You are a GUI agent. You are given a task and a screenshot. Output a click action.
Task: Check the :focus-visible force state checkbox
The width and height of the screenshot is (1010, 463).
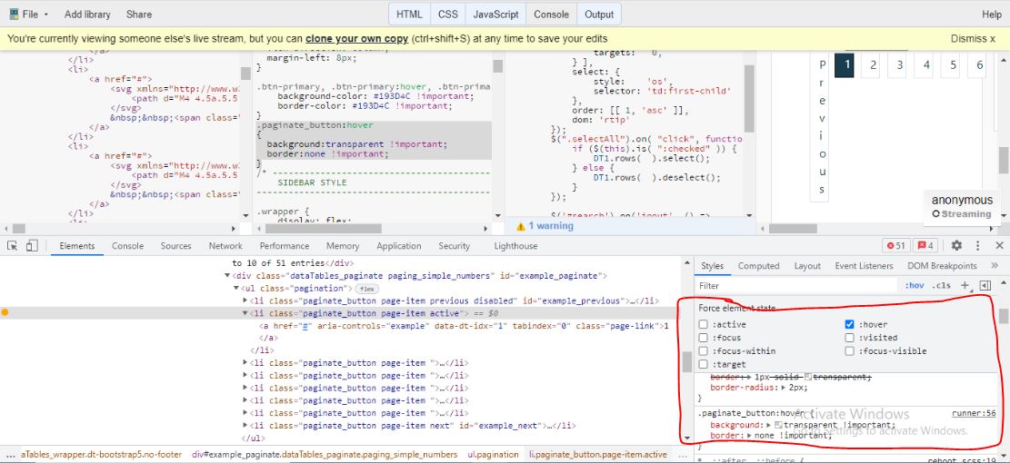pyautogui.click(x=850, y=351)
